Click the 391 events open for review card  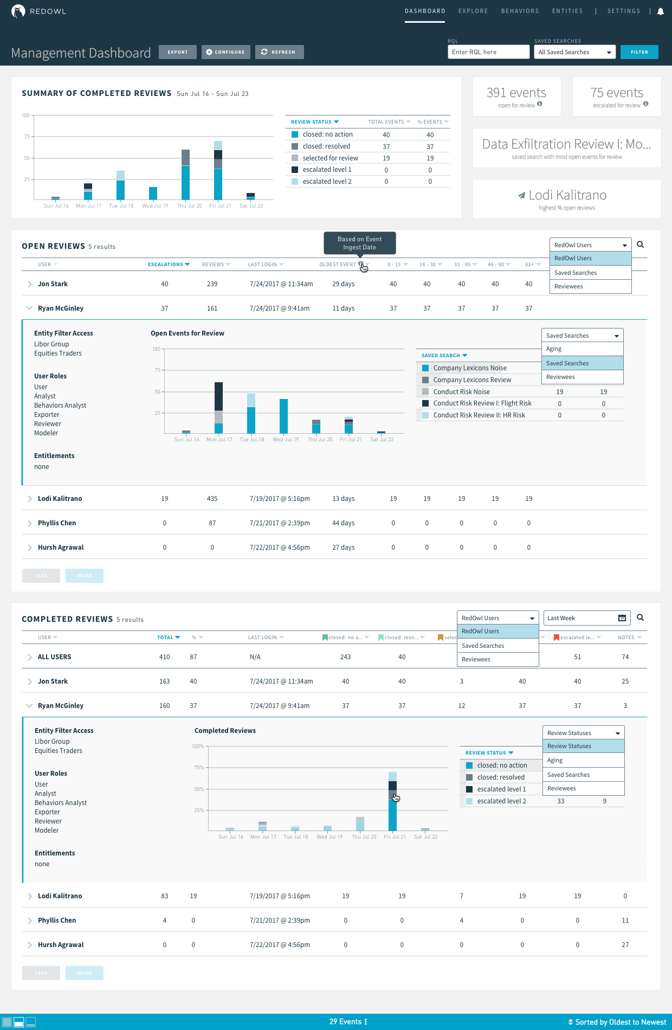(516, 96)
